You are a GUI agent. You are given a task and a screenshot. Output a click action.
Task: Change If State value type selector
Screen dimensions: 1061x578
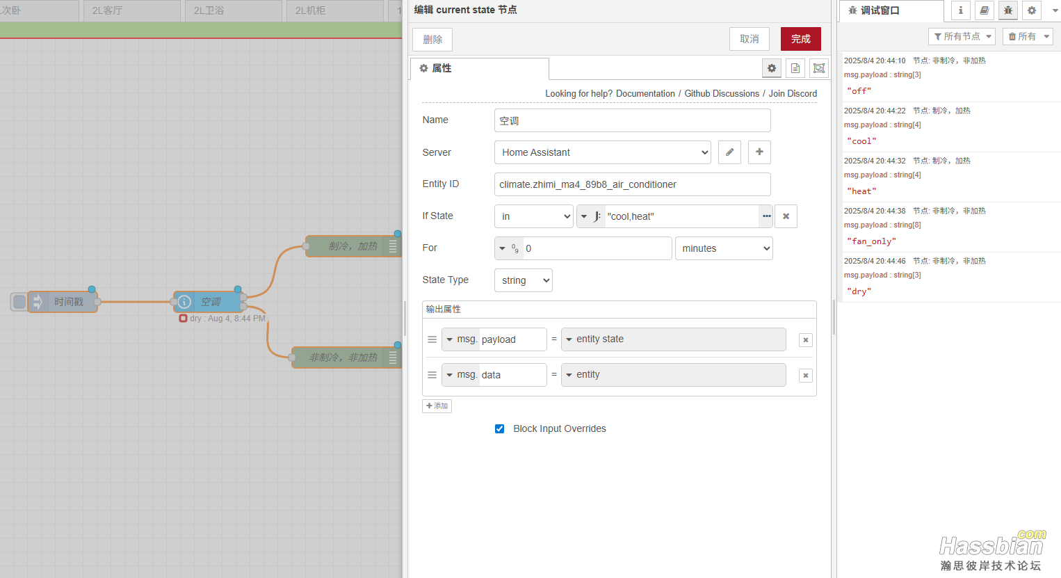pyautogui.click(x=591, y=216)
